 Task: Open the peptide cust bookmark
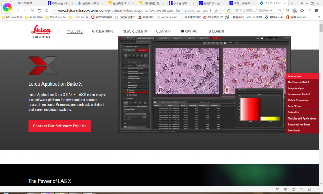tap(167, 17)
